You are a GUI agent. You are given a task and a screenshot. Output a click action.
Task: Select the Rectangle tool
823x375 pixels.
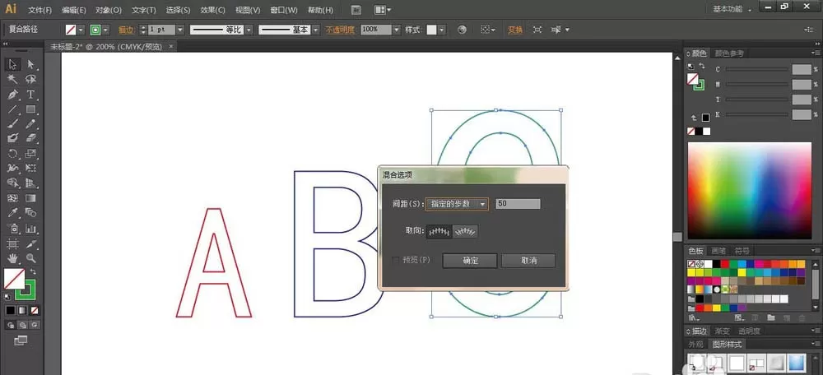(x=31, y=109)
